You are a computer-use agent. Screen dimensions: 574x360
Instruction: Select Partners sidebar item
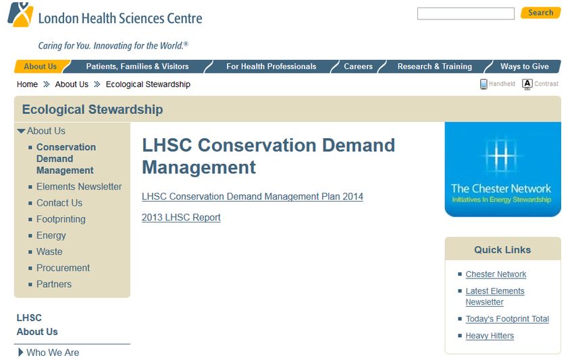click(54, 284)
